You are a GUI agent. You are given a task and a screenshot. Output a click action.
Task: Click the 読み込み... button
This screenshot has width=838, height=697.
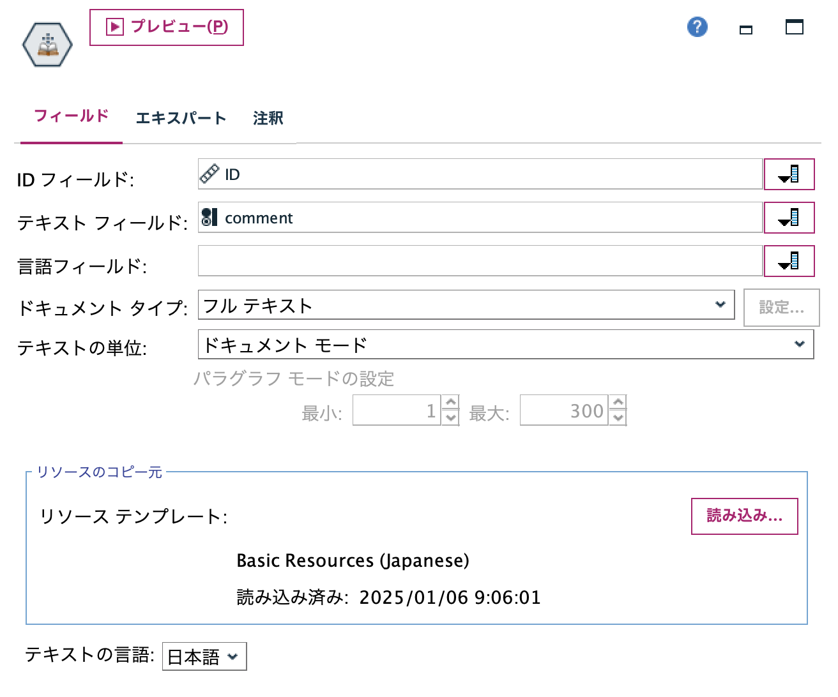pyautogui.click(x=744, y=516)
